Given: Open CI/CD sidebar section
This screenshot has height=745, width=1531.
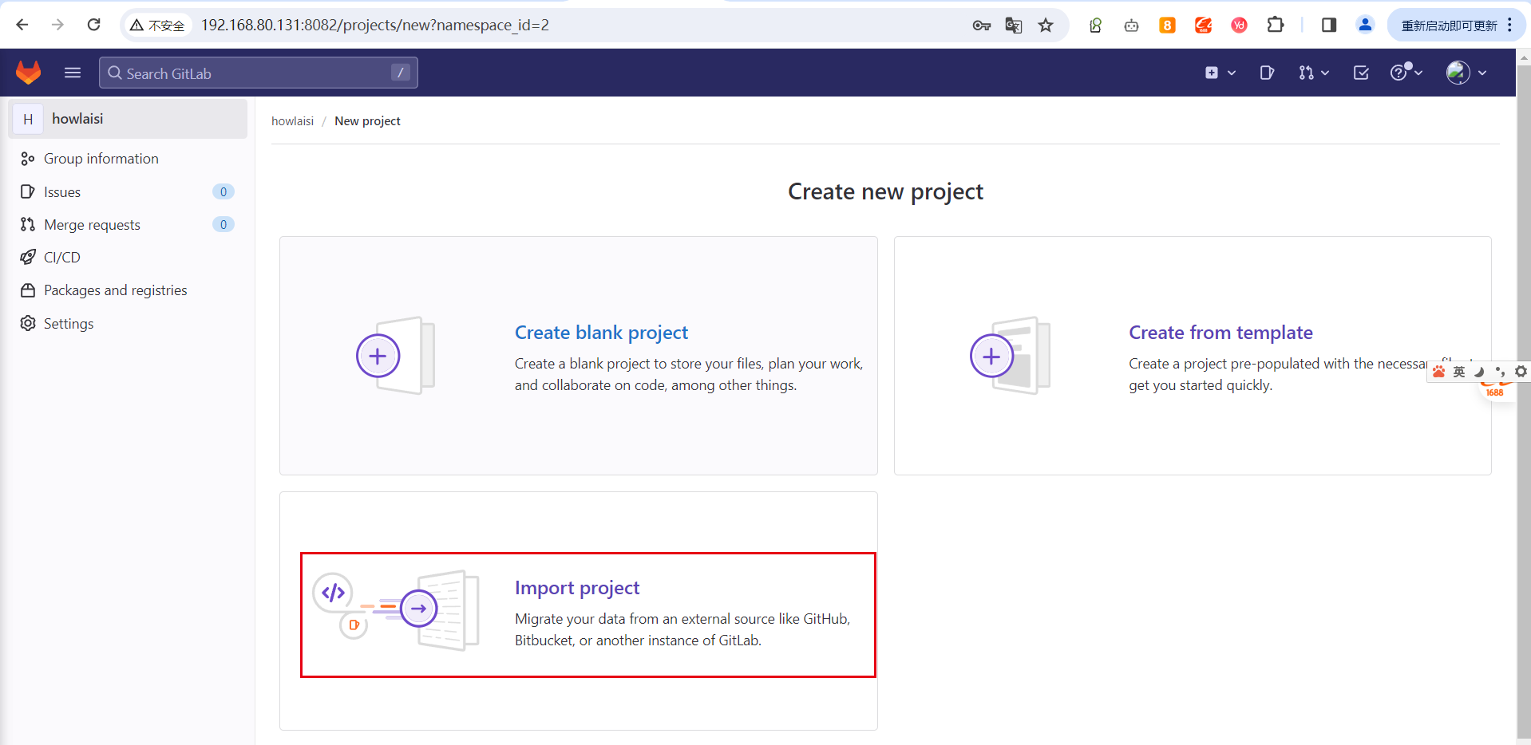Looking at the screenshot, I should [x=62, y=258].
